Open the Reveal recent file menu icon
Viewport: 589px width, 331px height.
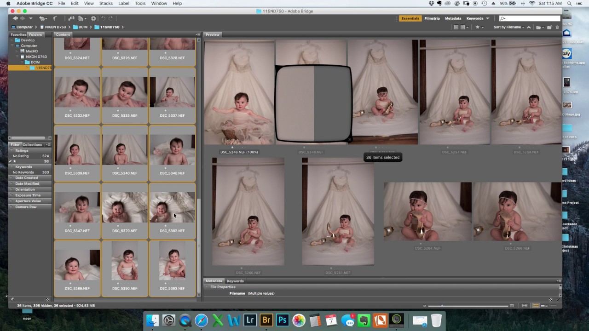click(43, 18)
